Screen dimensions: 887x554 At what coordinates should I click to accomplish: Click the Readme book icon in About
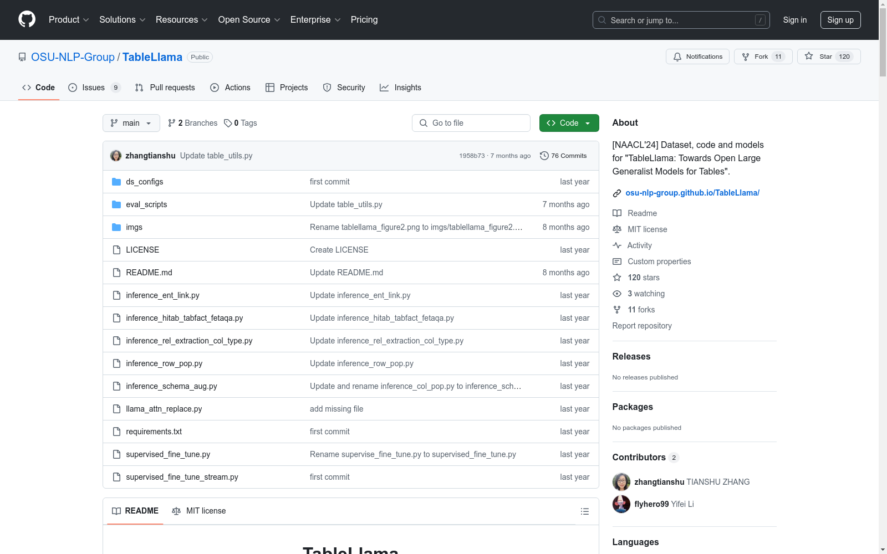coord(617,213)
